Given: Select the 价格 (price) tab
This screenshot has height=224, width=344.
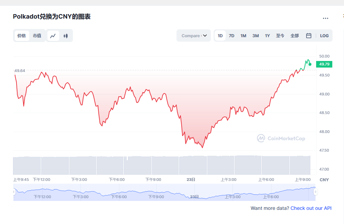Looking at the screenshot, I should 22,36.
